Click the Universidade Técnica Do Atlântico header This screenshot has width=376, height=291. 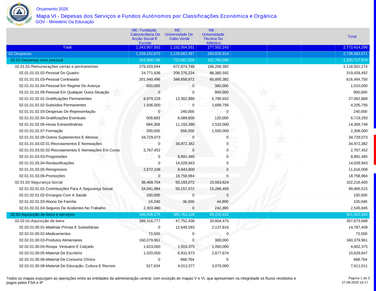pyautogui.click(x=213, y=37)
